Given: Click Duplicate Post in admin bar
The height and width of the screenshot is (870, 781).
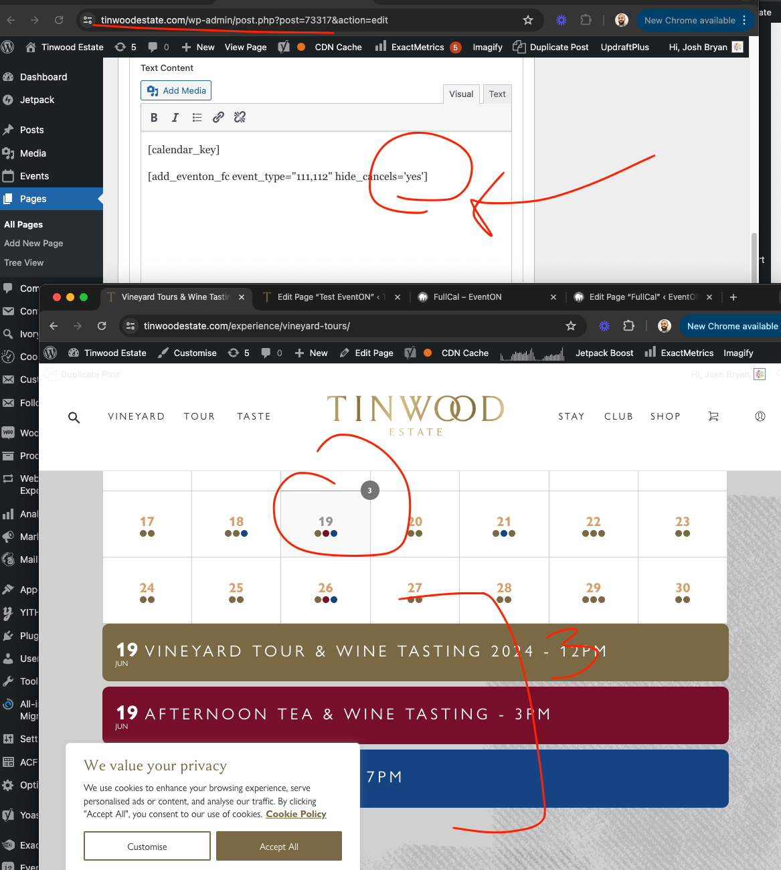Looking at the screenshot, I should [x=551, y=47].
